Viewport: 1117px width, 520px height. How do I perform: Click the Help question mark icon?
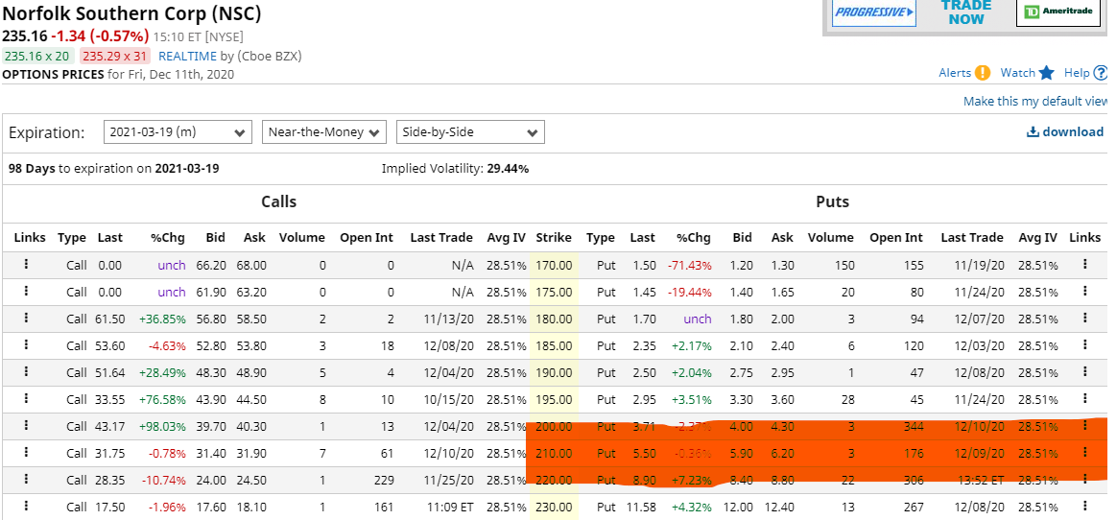tap(1100, 73)
